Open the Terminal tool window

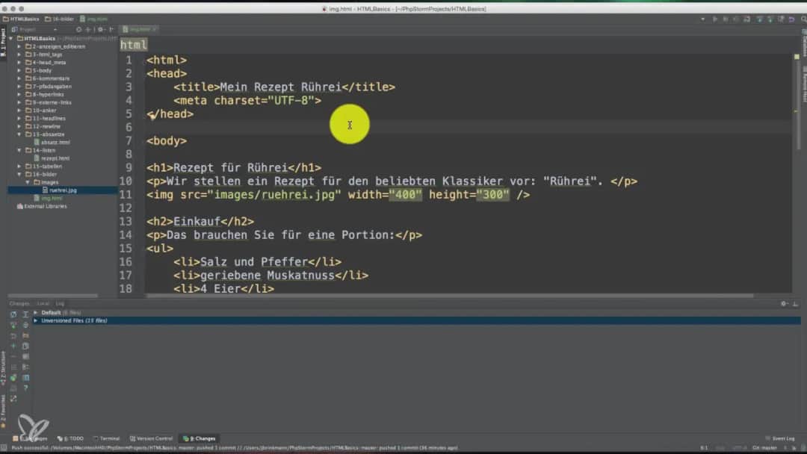(107, 438)
